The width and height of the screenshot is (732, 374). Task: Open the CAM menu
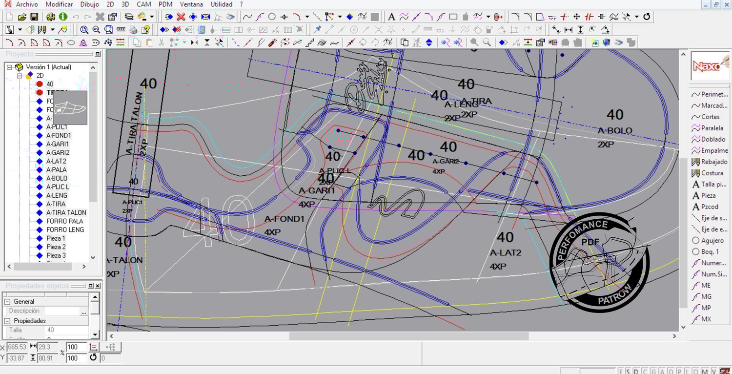coord(143,4)
